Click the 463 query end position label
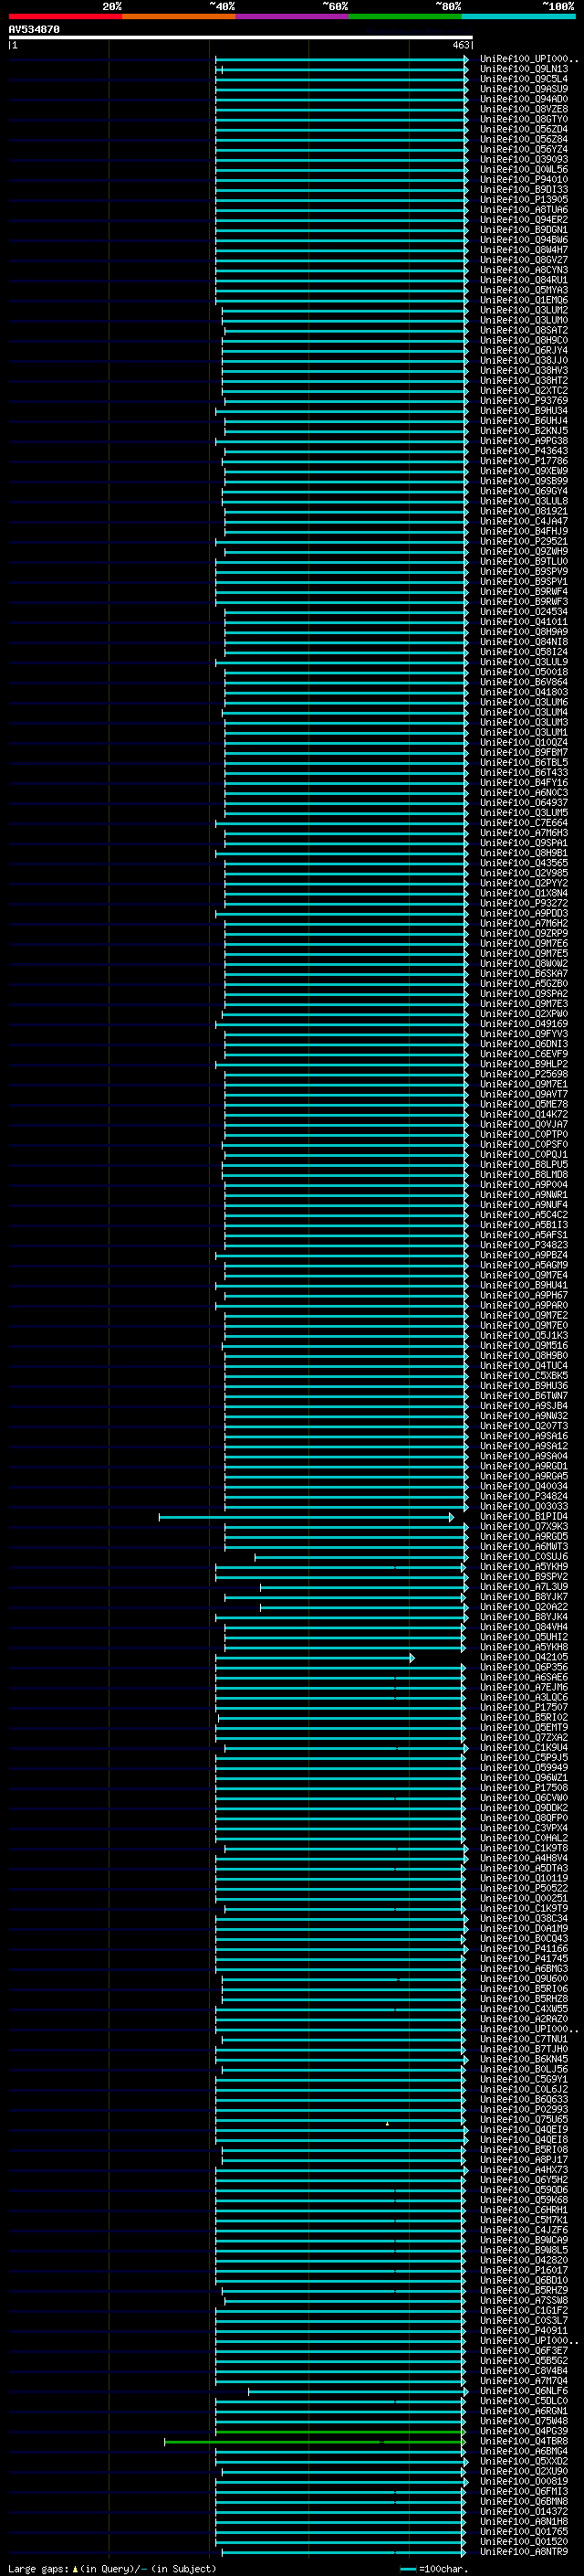This screenshot has height=2576, width=584. 460,45
